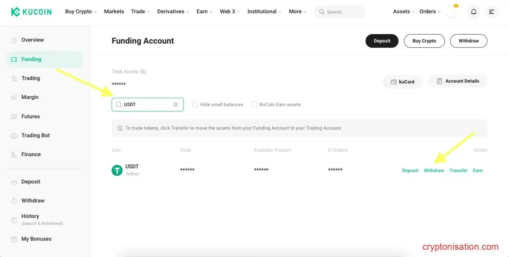Open History (Deposit & Withdrawal) in sidebar

coord(42,219)
